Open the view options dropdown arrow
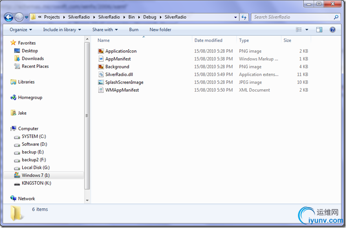This screenshot has height=228, width=346. pyautogui.click(x=307, y=30)
